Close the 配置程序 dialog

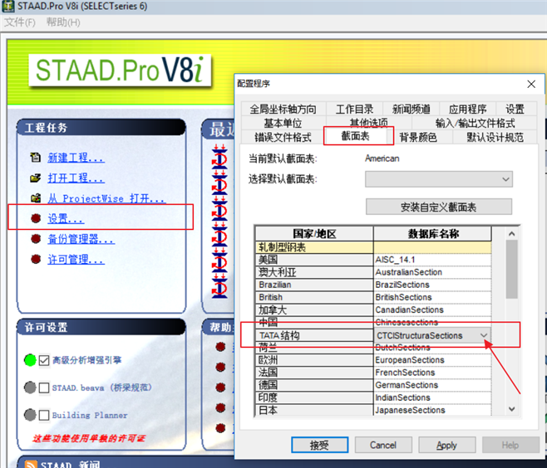(531, 84)
